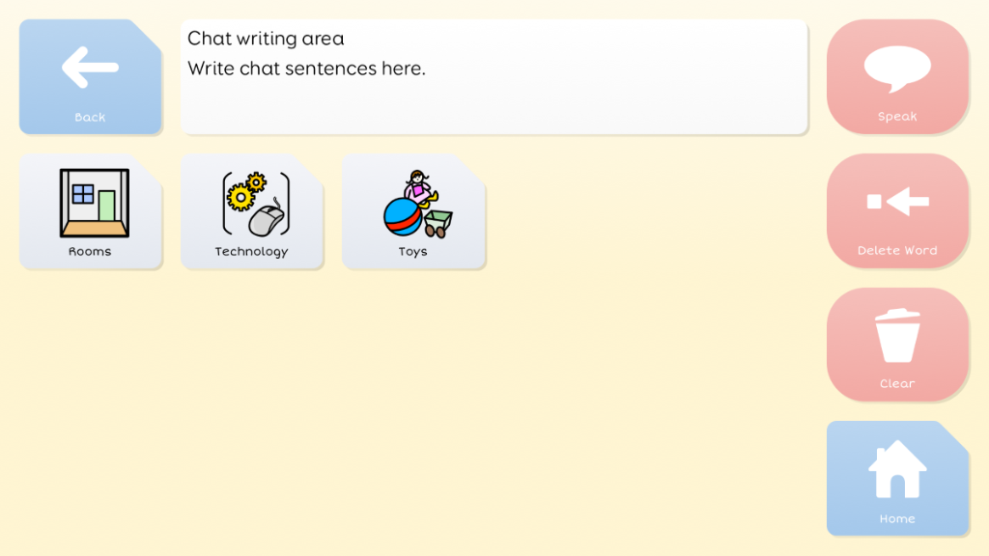Open the Rooms folder picture
This screenshot has height=556, width=989.
(x=94, y=203)
